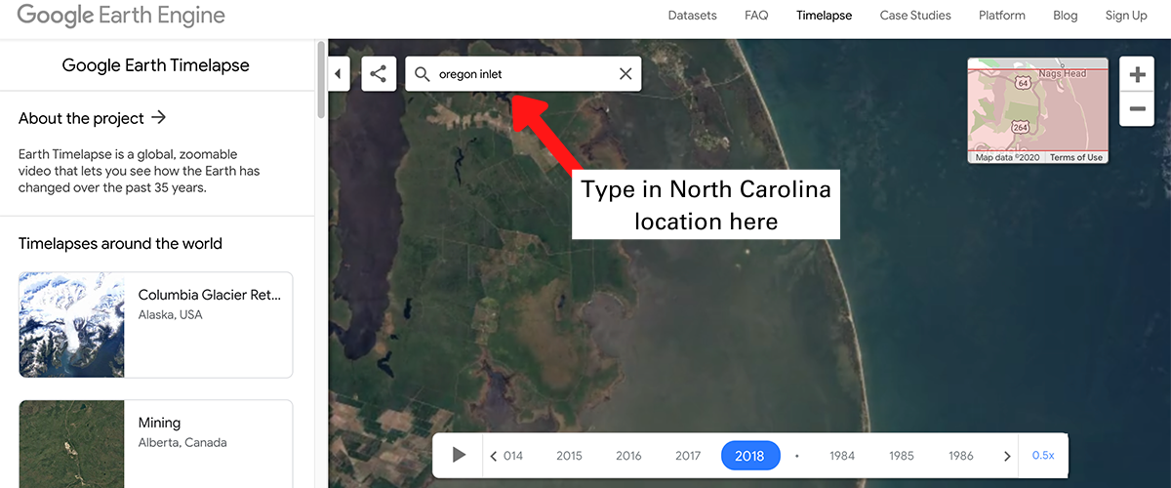The height and width of the screenshot is (488, 1171).
Task: Click the Nags Head minimap
Action: (1038, 110)
